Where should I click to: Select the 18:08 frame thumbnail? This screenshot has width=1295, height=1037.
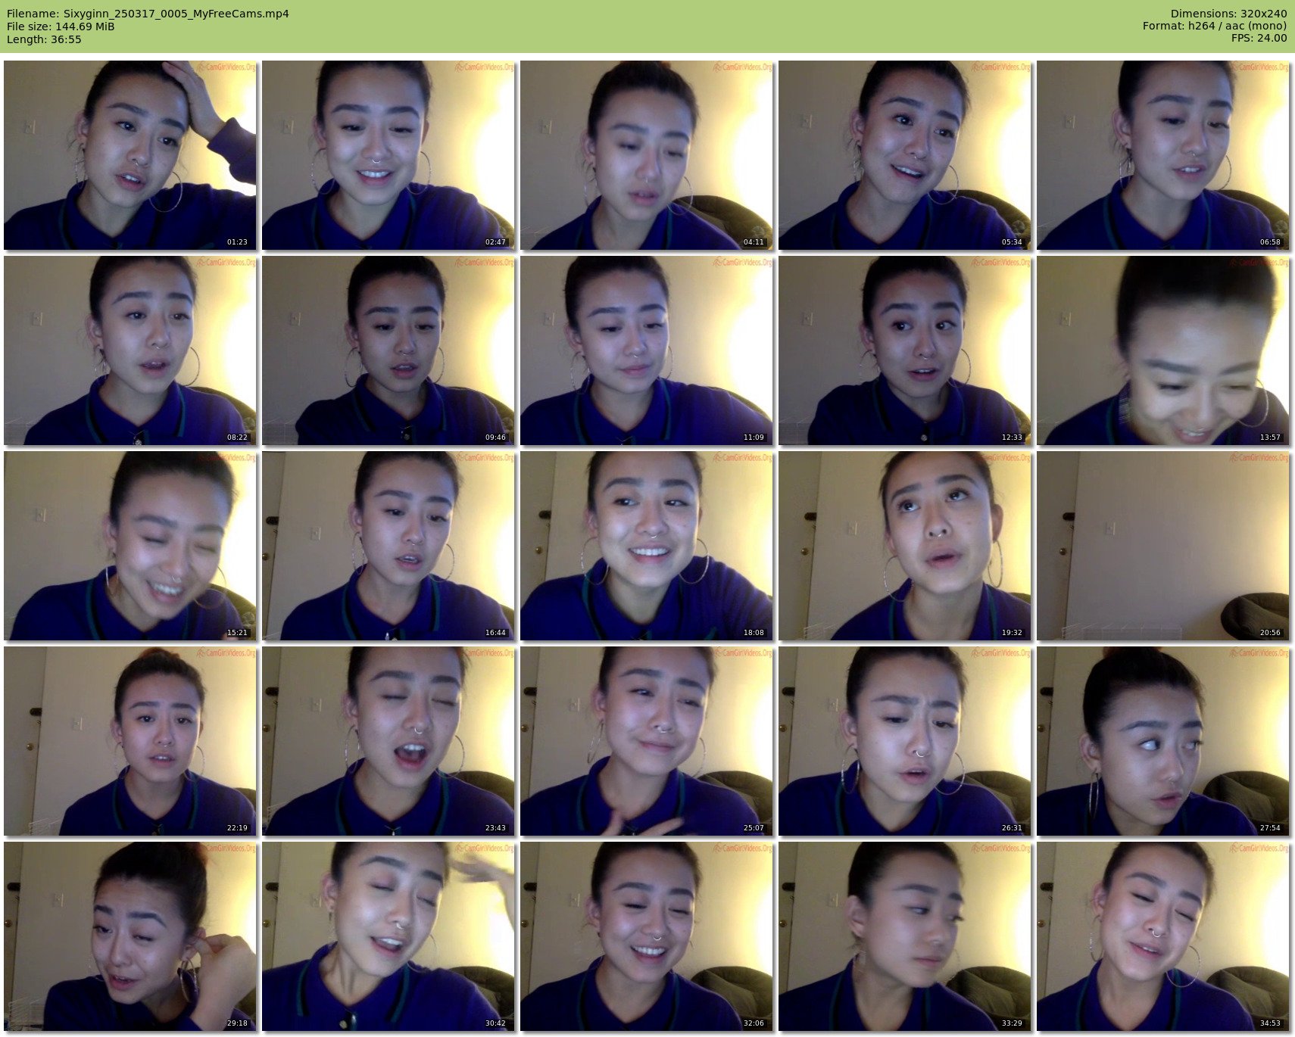point(646,546)
